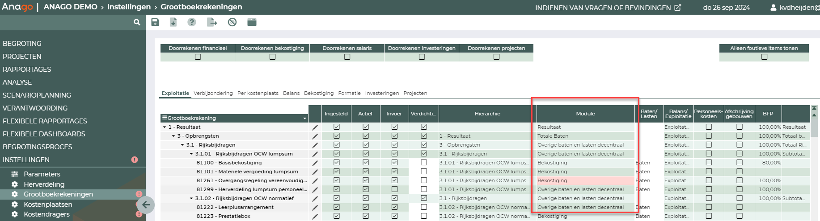Toggle Verdichting checkbox for 81100 Basisbekostiging
This screenshot has height=221, width=820.
424,163
